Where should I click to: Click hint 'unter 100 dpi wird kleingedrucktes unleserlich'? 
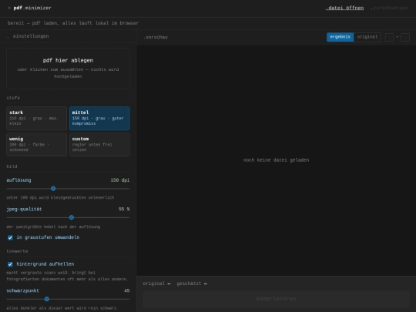[60, 198]
